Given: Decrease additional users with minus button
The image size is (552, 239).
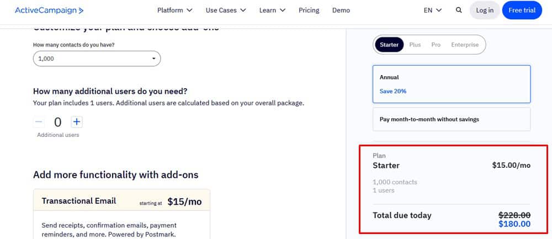Looking at the screenshot, I should pyautogui.click(x=39, y=122).
